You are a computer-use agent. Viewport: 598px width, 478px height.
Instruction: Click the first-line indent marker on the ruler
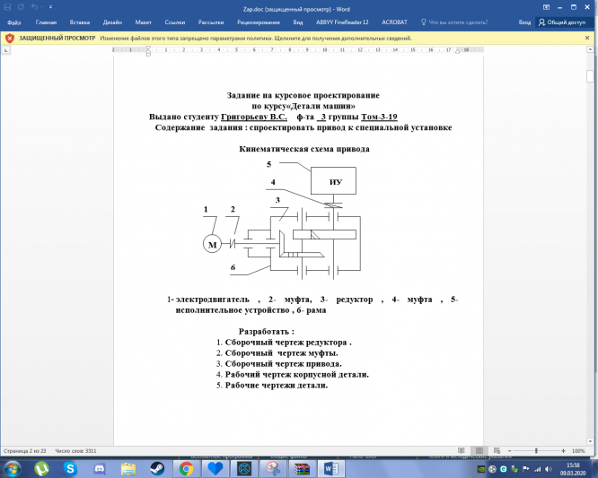pos(148,48)
